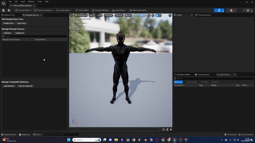Click the viewport timeline scrub bar

click(114, 129)
